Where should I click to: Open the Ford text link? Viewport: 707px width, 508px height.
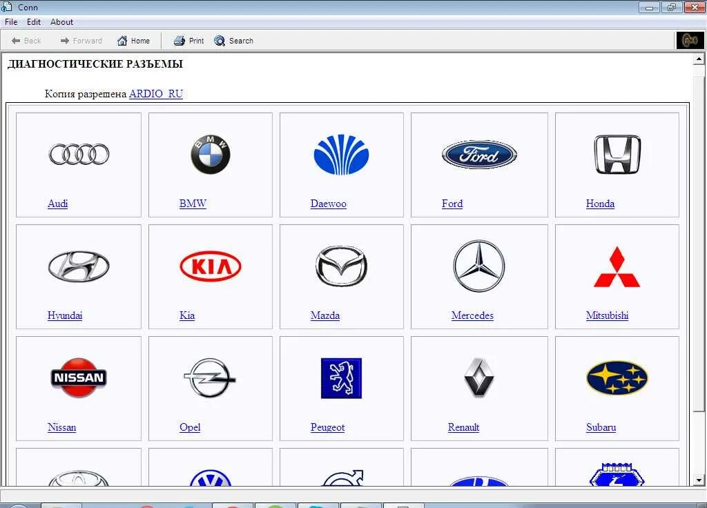coord(452,204)
